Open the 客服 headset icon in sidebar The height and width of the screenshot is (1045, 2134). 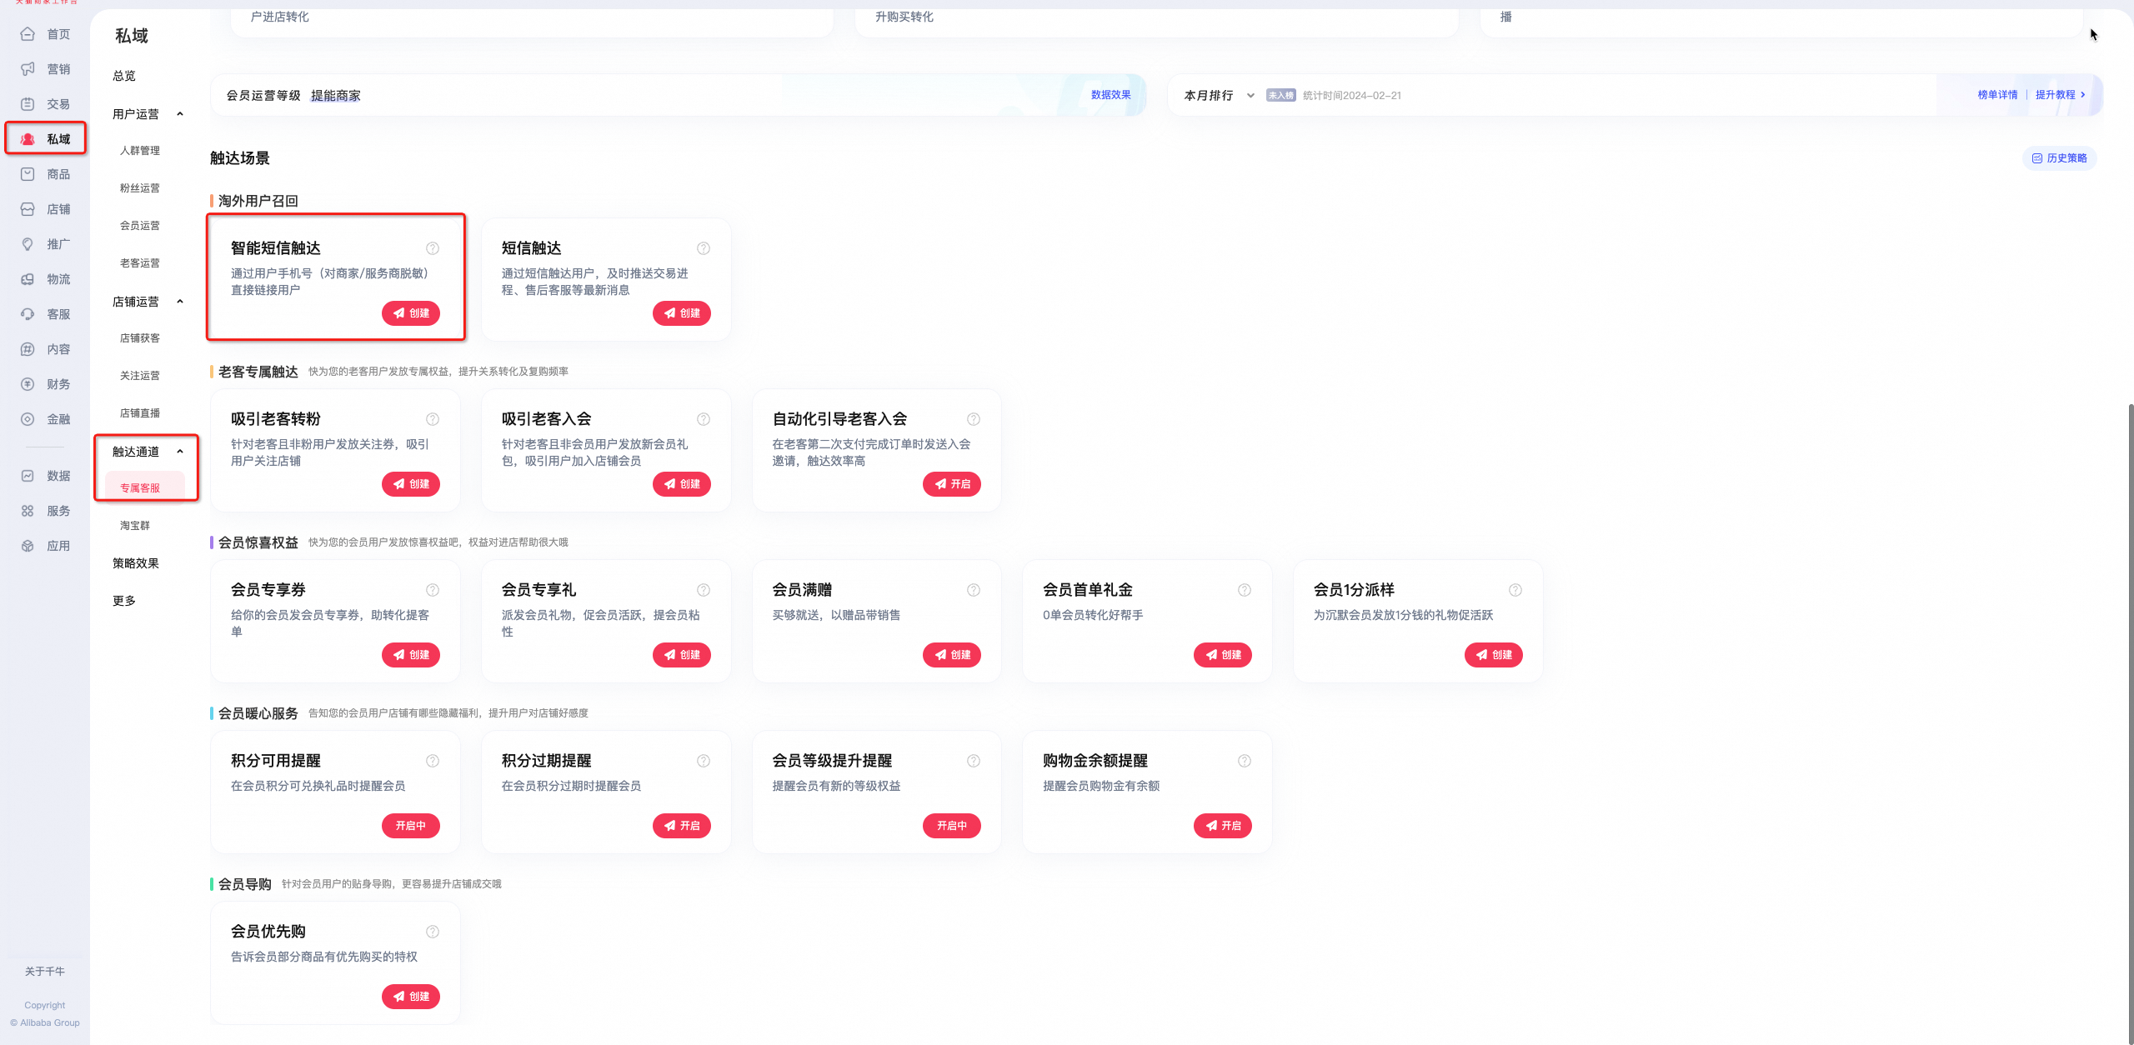point(28,314)
